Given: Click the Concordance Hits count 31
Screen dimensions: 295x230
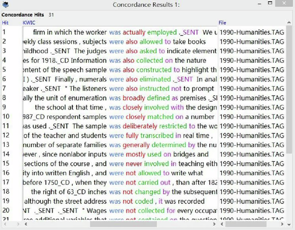Looking at the screenshot, I should tap(51, 15).
